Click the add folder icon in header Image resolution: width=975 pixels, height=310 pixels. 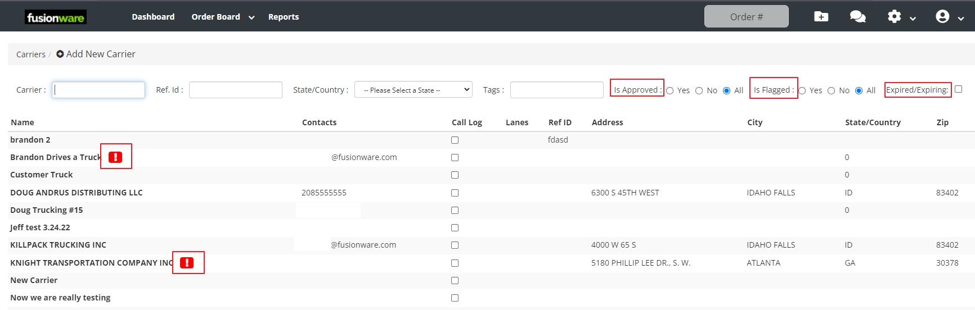821,17
